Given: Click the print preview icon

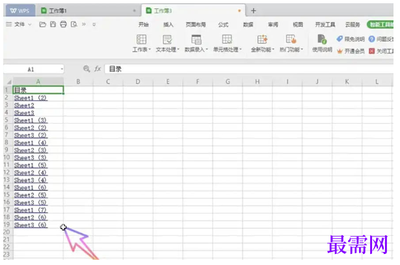Looking at the screenshot, I should coord(74,25).
